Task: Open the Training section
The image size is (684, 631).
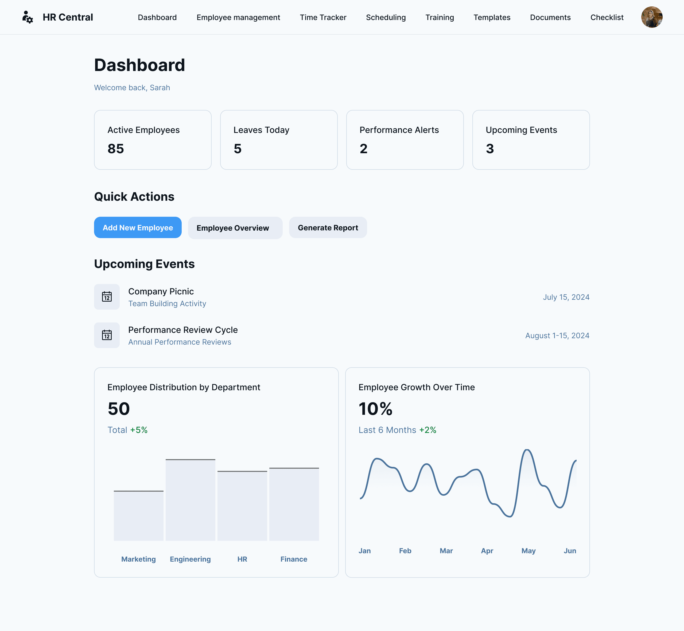Action: (x=440, y=17)
